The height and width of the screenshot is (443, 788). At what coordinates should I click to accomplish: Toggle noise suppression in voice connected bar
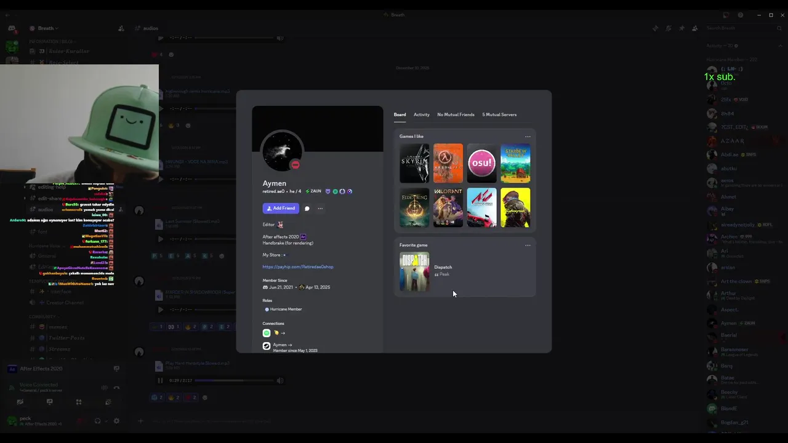[104, 388]
